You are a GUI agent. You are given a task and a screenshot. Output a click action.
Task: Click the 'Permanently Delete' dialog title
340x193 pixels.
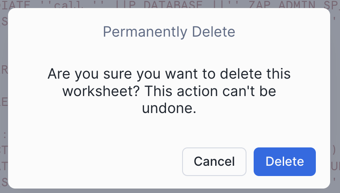(169, 32)
